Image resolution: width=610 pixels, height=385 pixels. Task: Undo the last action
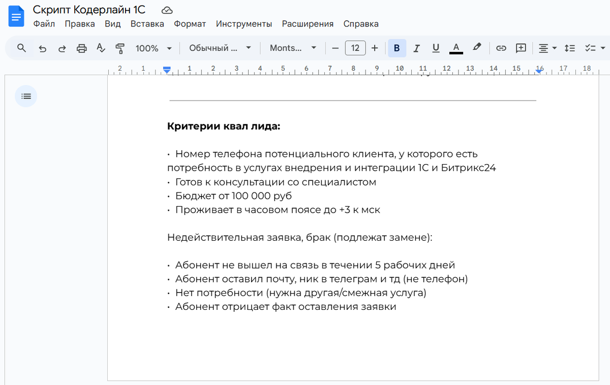click(42, 48)
